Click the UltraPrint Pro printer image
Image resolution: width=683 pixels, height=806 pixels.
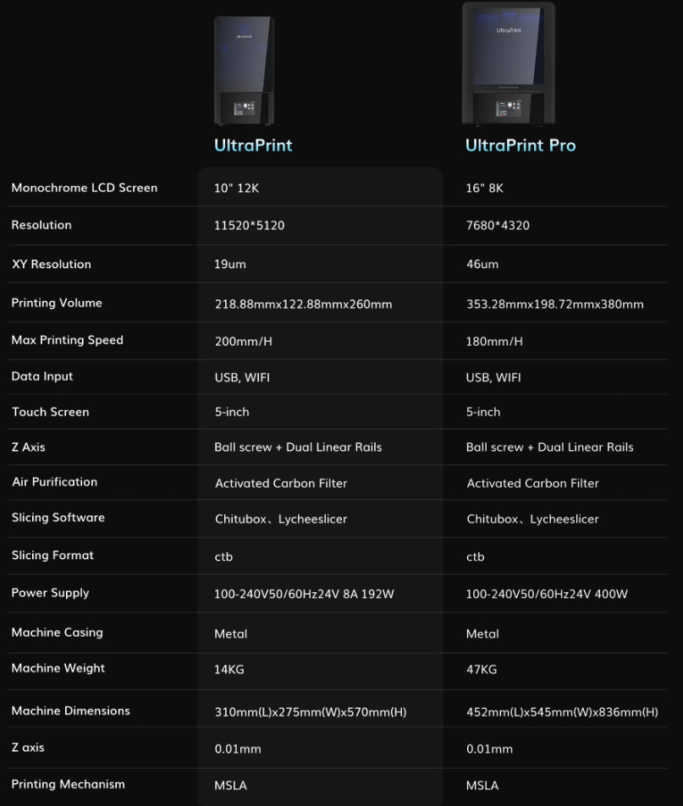coord(507,63)
